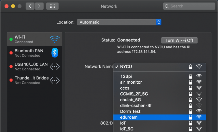Viewport: 218px width, 132px height.
Task: Click the Wi-Fi signal icon in sidebar
Action: pos(54,39)
